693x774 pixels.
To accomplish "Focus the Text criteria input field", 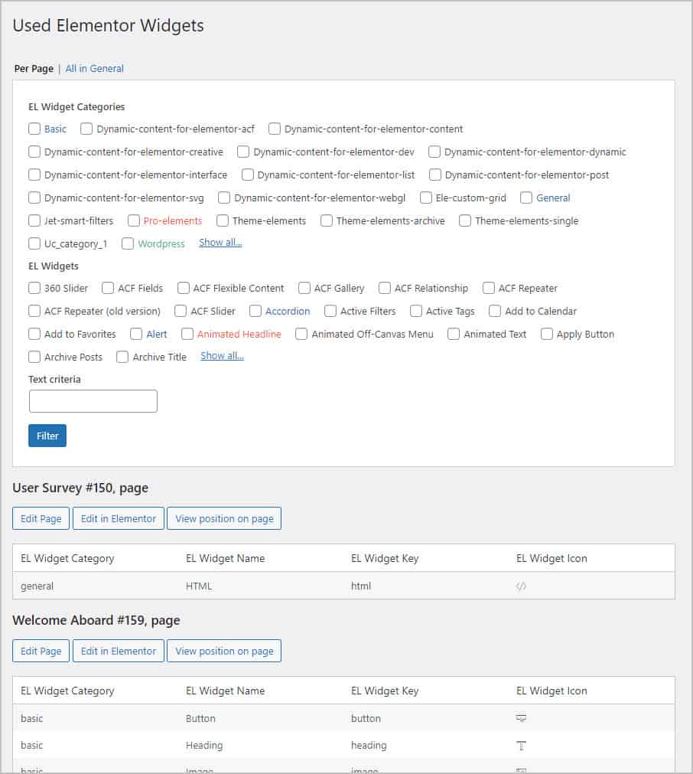I will click(93, 401).
